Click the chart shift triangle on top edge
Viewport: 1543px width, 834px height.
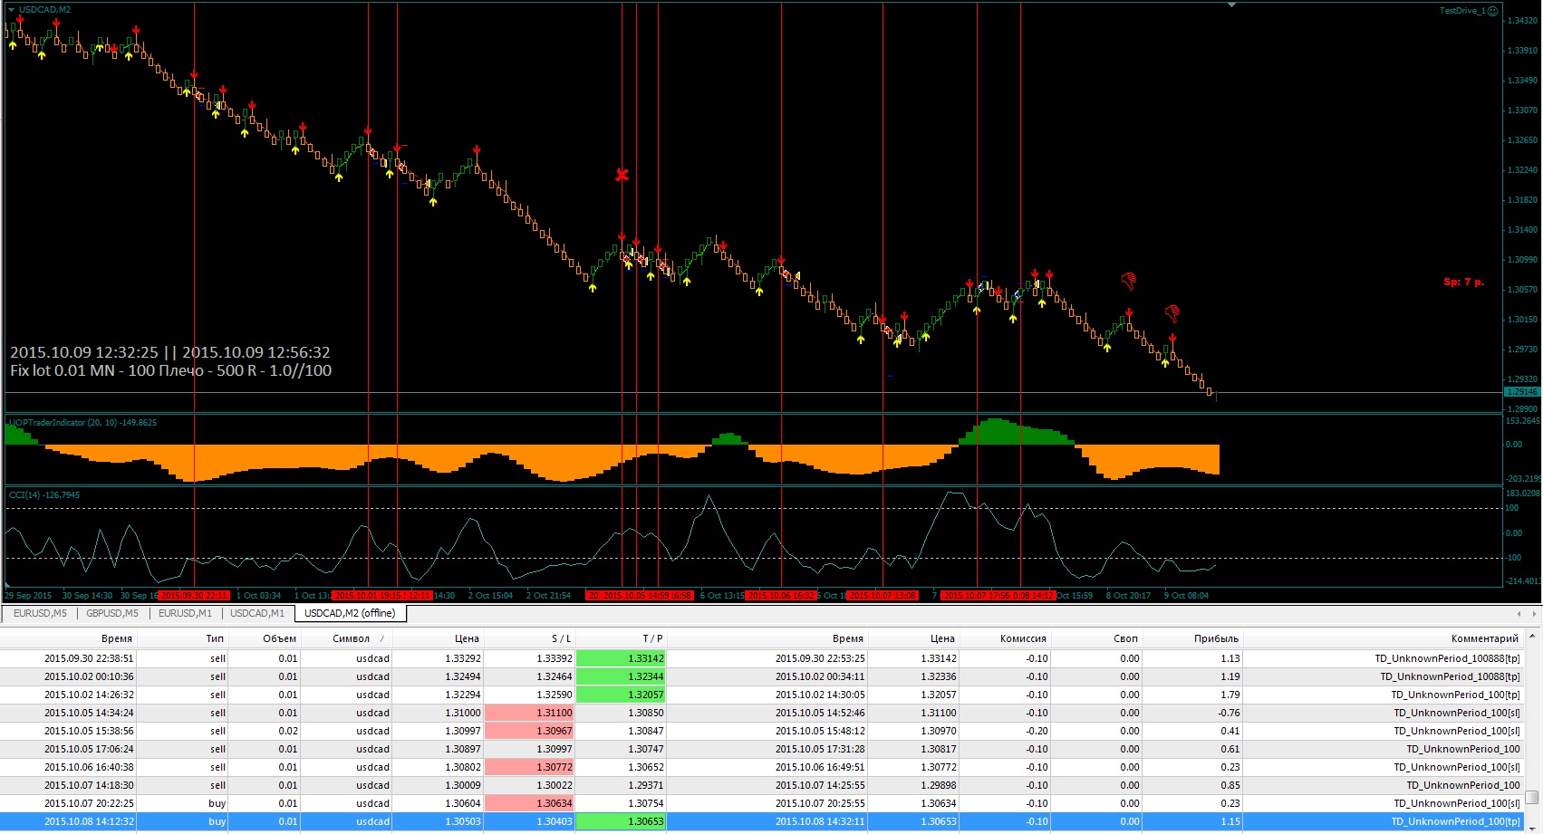pyautogui.click(x=1230, y=5)
